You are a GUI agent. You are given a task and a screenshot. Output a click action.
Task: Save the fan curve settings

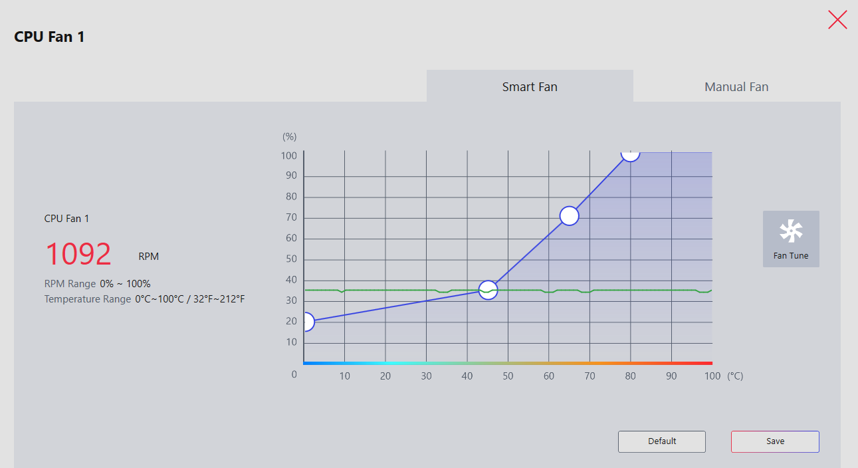[x=775, y=441]
